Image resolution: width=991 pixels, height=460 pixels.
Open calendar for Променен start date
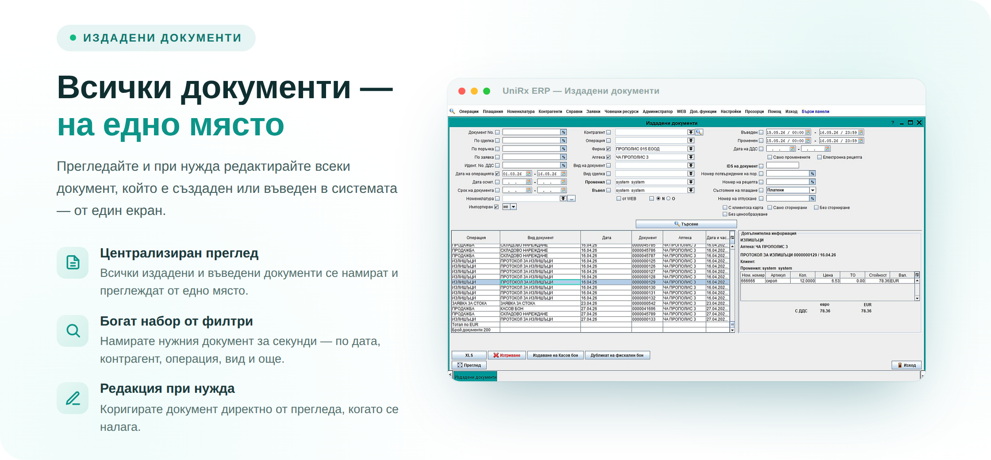(x=807, y=141)
